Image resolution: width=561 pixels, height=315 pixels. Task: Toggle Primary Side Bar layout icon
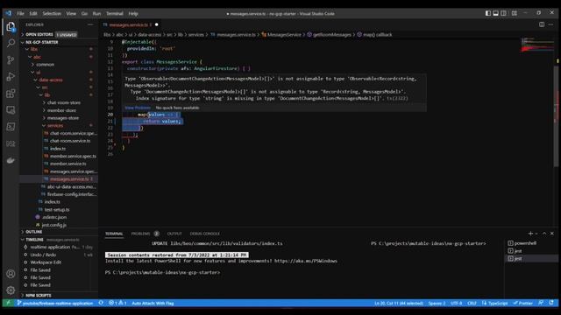(x=488, y=13)
